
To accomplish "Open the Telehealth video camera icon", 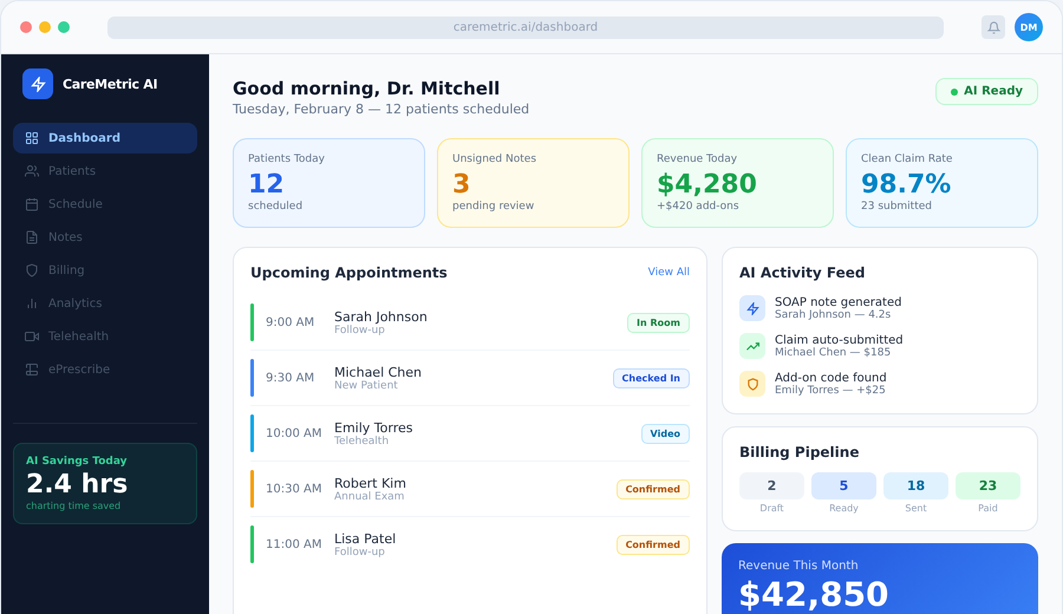I will point(32,336).
